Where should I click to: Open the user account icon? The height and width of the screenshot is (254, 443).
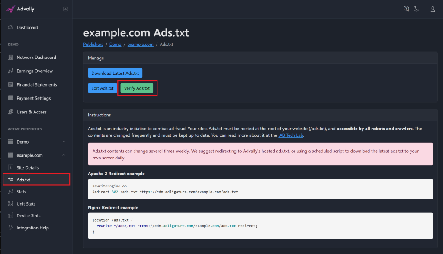[x=433, y=10]
